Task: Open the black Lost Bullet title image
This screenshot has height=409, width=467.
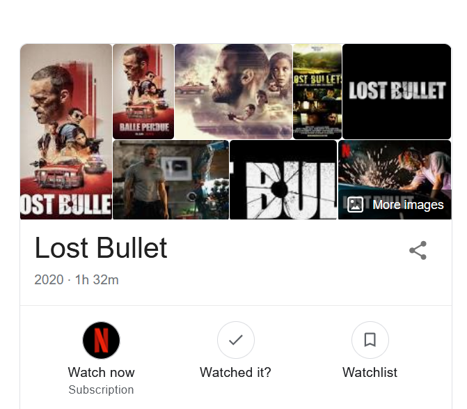Action: coord(397,91)
